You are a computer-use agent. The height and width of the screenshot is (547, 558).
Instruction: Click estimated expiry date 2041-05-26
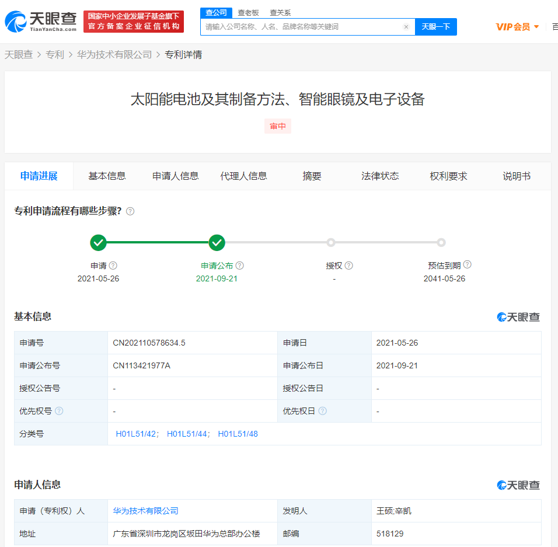(444, 278)
